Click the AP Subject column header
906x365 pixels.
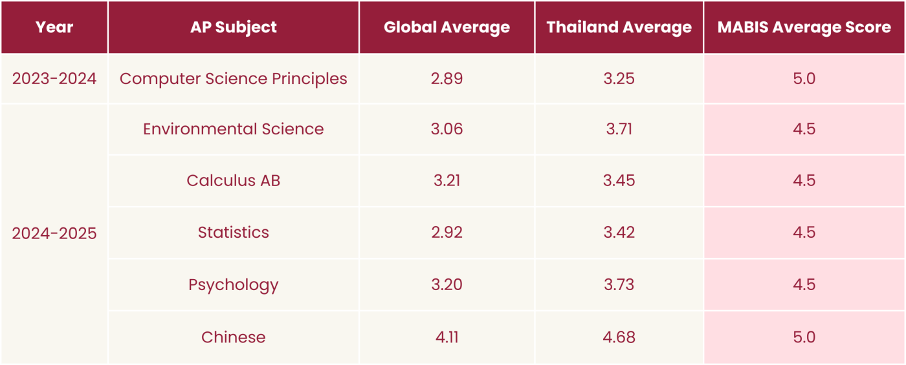[x=234, y=27]
